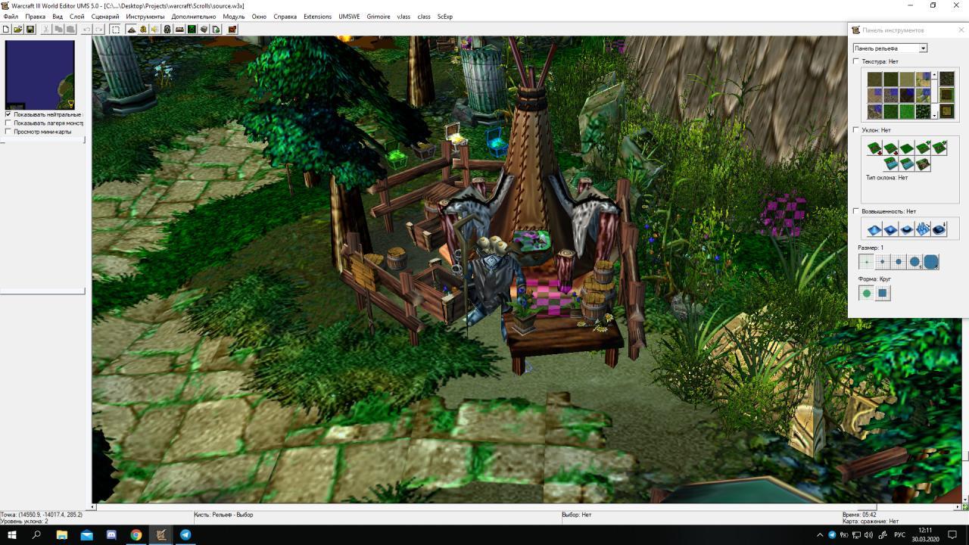
Task: Open the Grimoire menu
Action: click(x=379, y=17)
